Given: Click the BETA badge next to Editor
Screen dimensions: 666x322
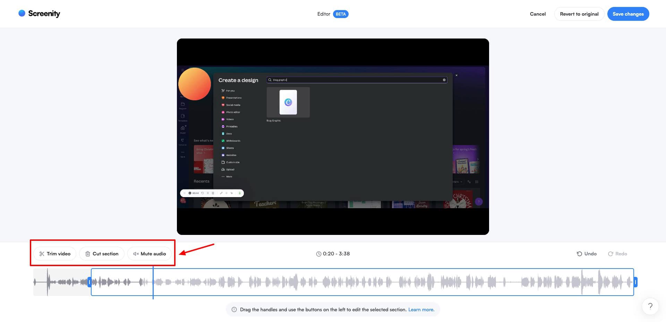Looking at the screenshot, I should pyautogui.click(x=341, y=14).
